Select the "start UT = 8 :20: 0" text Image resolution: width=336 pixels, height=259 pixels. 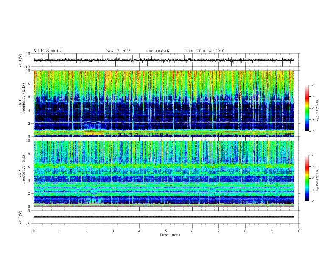205,51
